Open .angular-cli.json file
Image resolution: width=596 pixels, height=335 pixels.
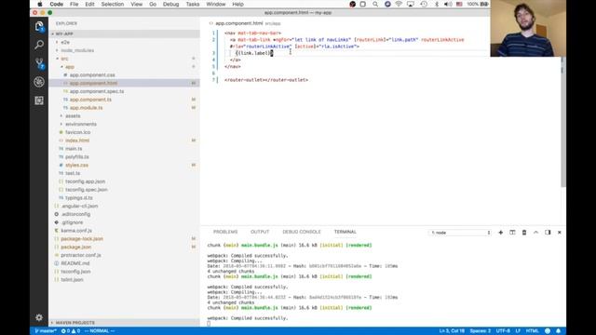[79, 206]
